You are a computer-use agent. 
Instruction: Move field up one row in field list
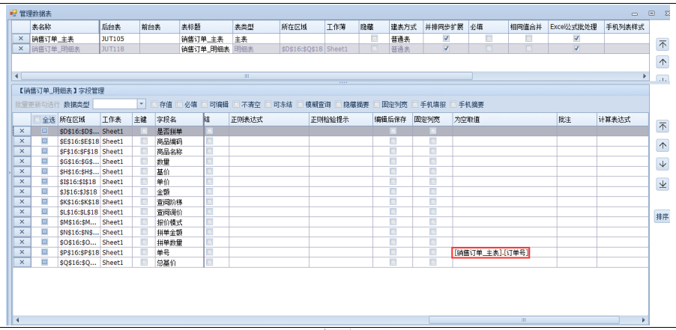click(x=663, y=145)
